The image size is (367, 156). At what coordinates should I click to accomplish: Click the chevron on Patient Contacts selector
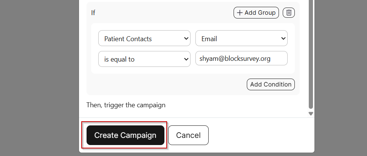(x=186, y=39)
